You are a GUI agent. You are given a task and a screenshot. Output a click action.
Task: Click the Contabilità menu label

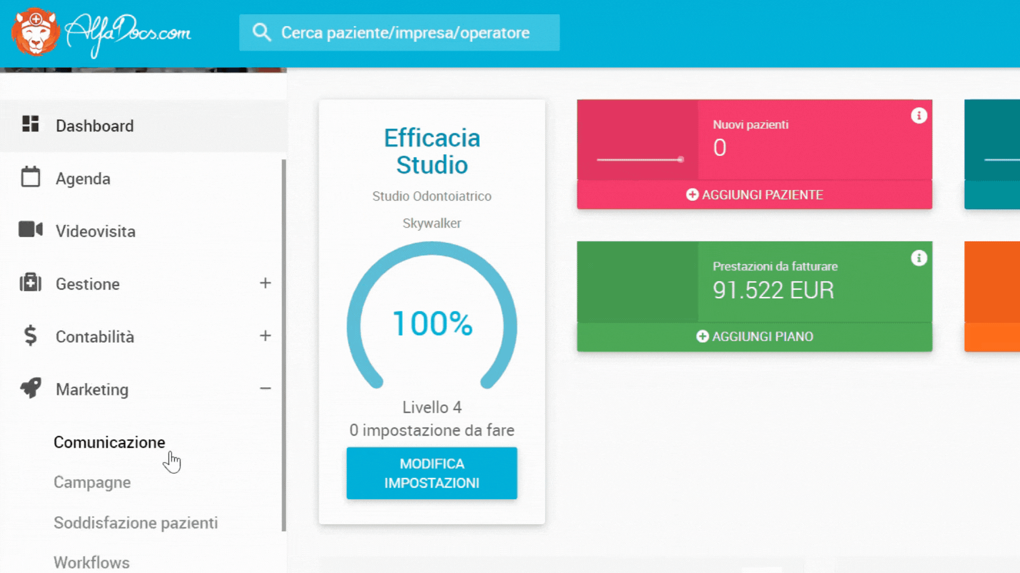[x=95, y=337]
